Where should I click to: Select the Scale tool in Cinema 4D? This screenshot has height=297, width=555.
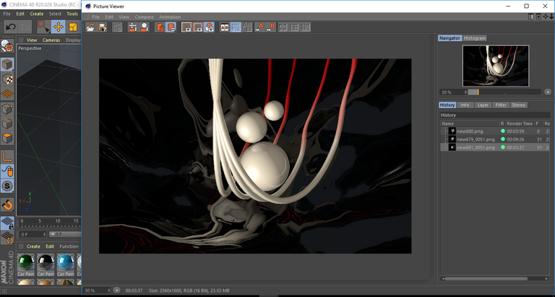click(73, 27)
